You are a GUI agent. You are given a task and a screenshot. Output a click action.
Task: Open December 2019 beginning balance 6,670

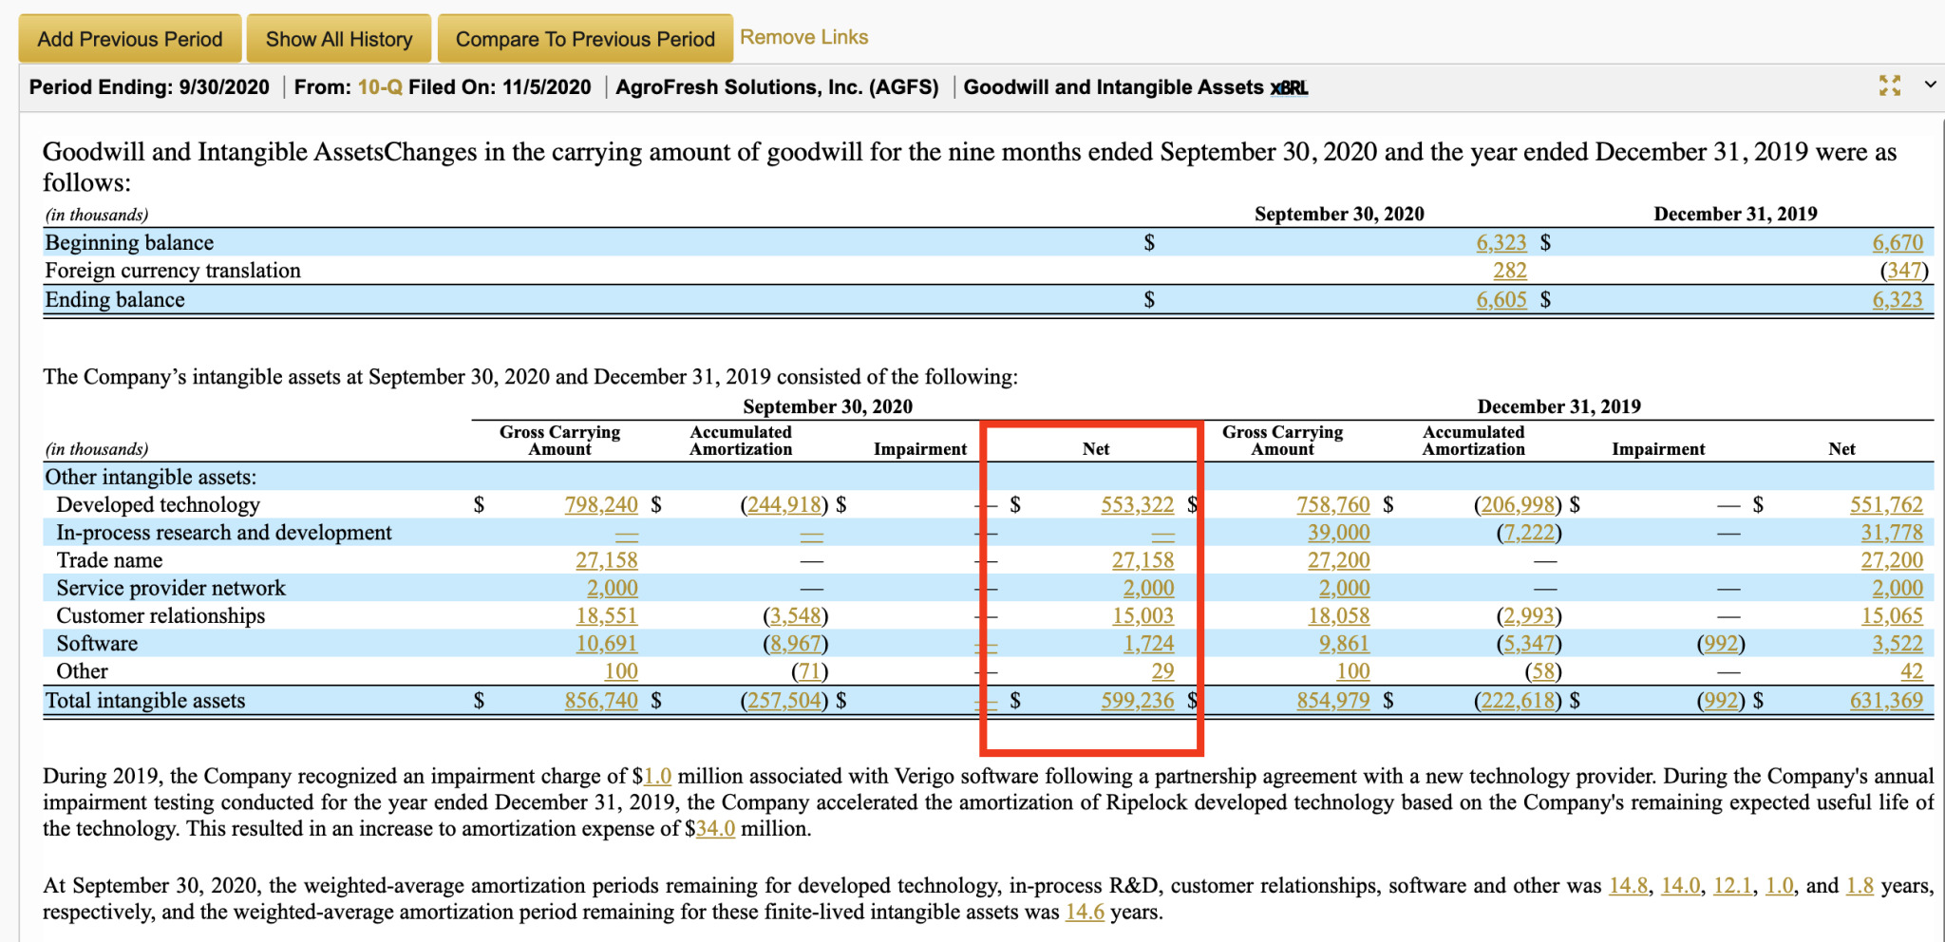[1897, 243]
